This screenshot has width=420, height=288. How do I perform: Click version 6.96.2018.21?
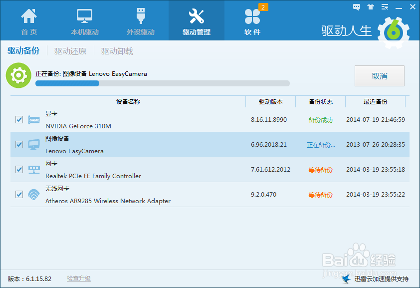269,144
